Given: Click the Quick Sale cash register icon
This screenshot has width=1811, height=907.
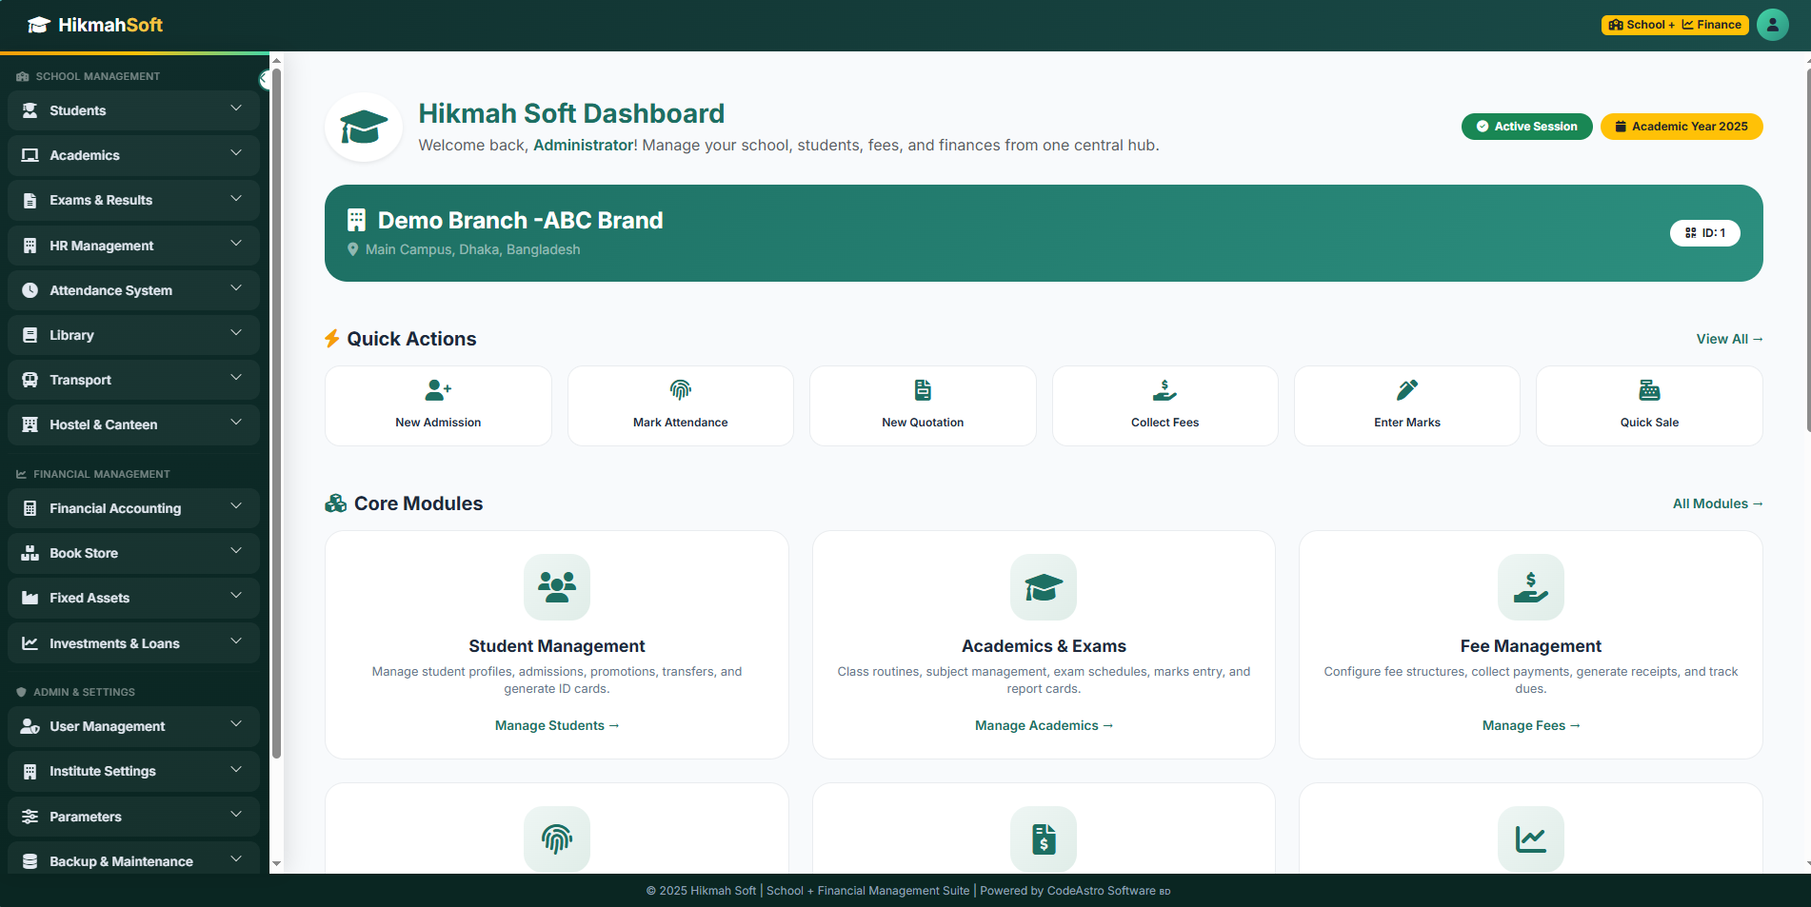Looking at the screenshot, I should tap(1650, 390).
